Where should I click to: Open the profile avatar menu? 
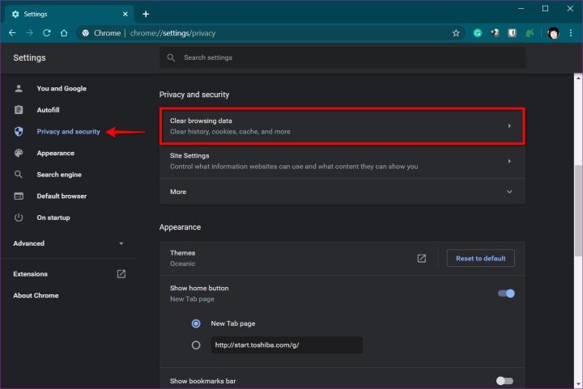click(x=553, y=33)
